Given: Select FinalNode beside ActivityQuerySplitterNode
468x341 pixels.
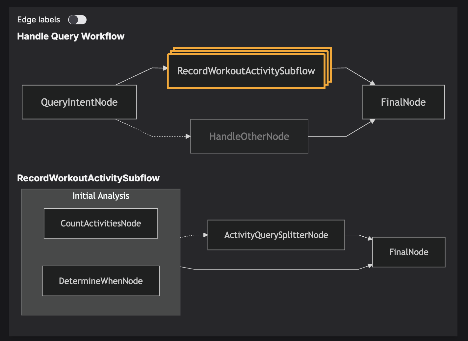Looking at the screenshot, I should [x=408, y=252].
